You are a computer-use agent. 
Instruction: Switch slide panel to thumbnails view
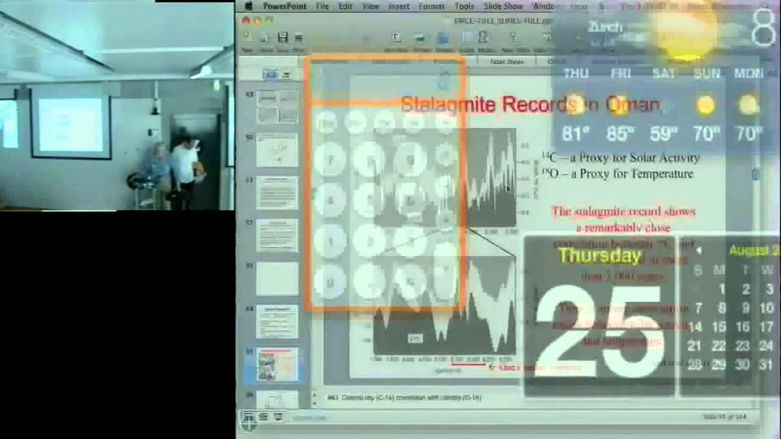tap(271, 74)
